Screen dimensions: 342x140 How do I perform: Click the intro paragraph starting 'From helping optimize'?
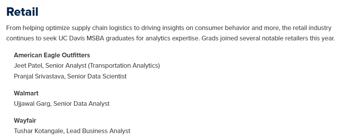[170, 33]
